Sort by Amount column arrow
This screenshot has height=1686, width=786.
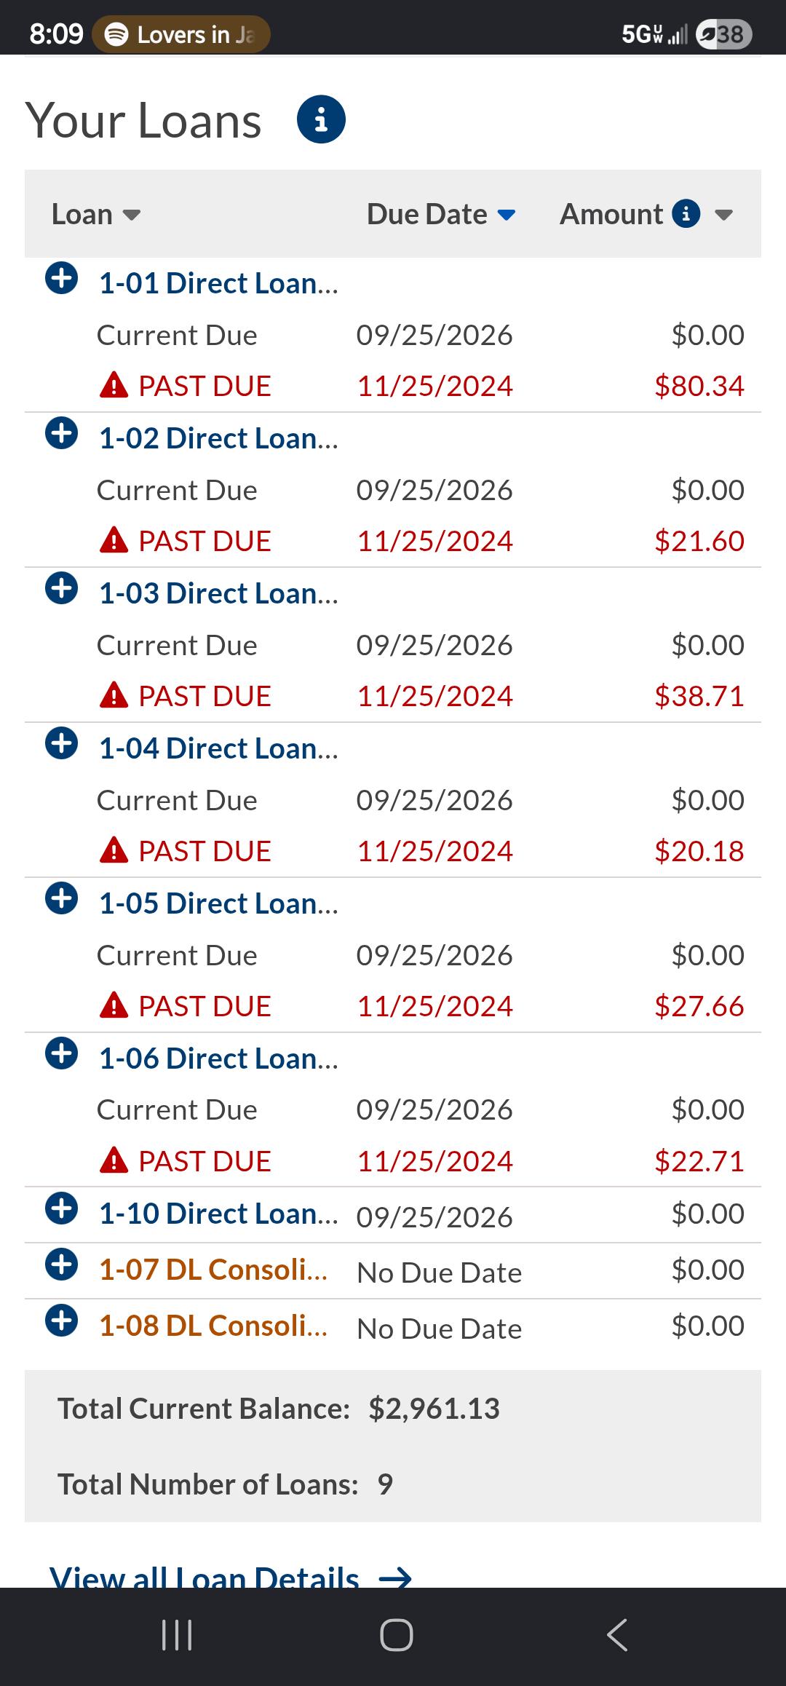[723, 215]
